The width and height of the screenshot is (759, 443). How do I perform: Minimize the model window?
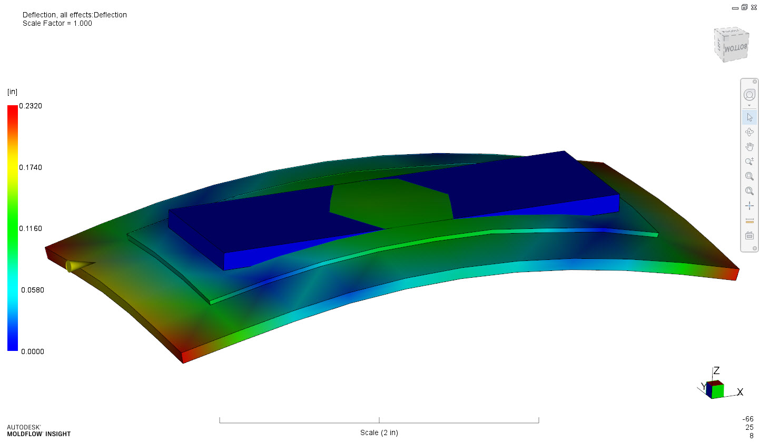click(735, 8)
